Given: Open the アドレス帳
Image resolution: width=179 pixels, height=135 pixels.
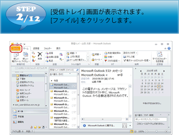Looking at the screenshot, I should [x=129, y=57].
